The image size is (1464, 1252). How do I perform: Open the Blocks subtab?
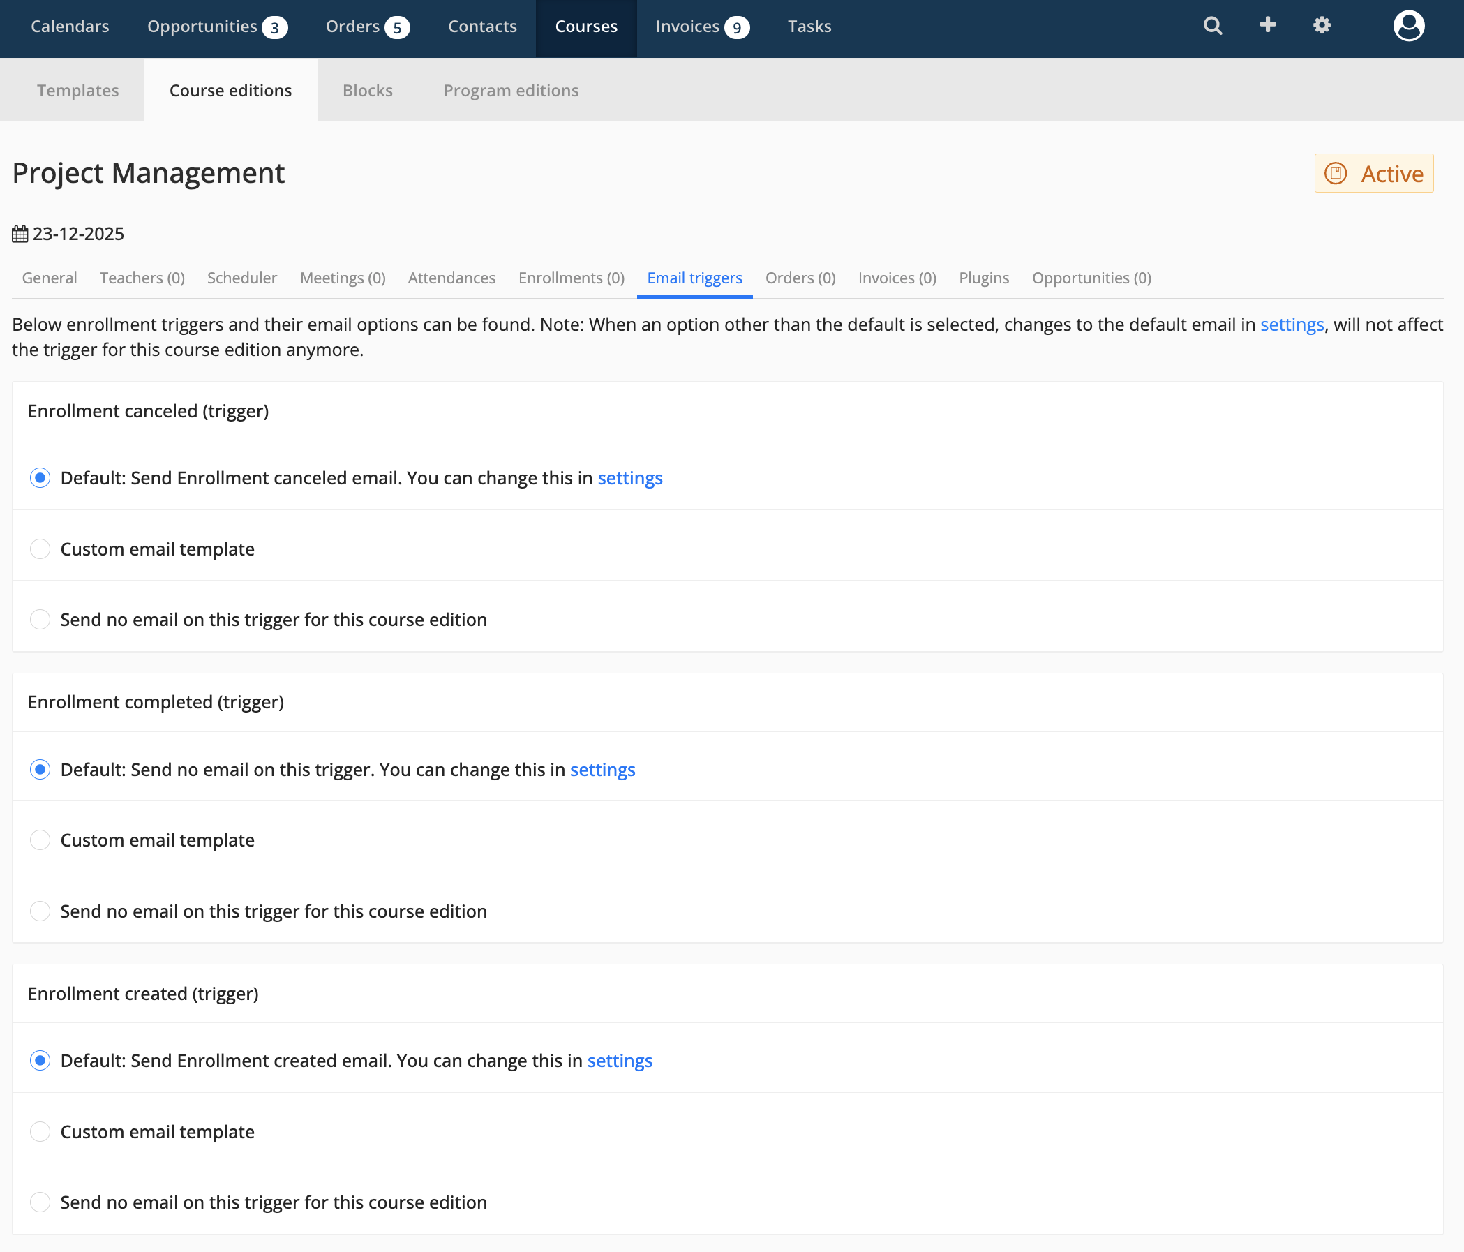coord(368,91)
